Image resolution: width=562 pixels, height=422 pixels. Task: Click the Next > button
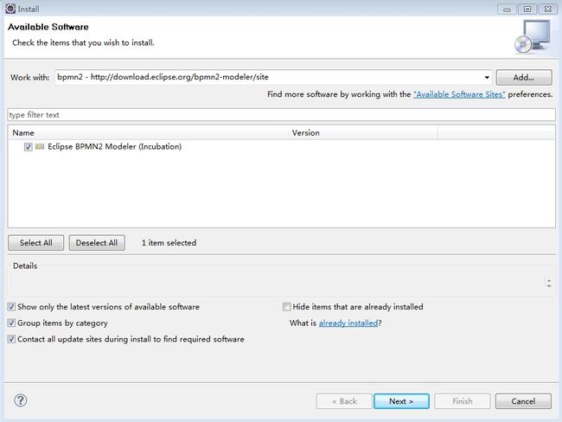coord(401,401)
